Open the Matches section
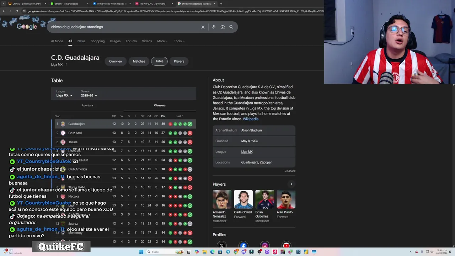Screen dimensions: 455x256 [139, 61]
